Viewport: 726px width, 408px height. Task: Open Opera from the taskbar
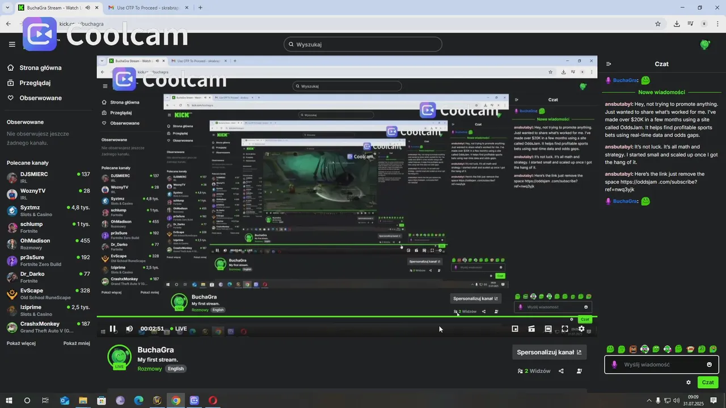click(213, 400)
